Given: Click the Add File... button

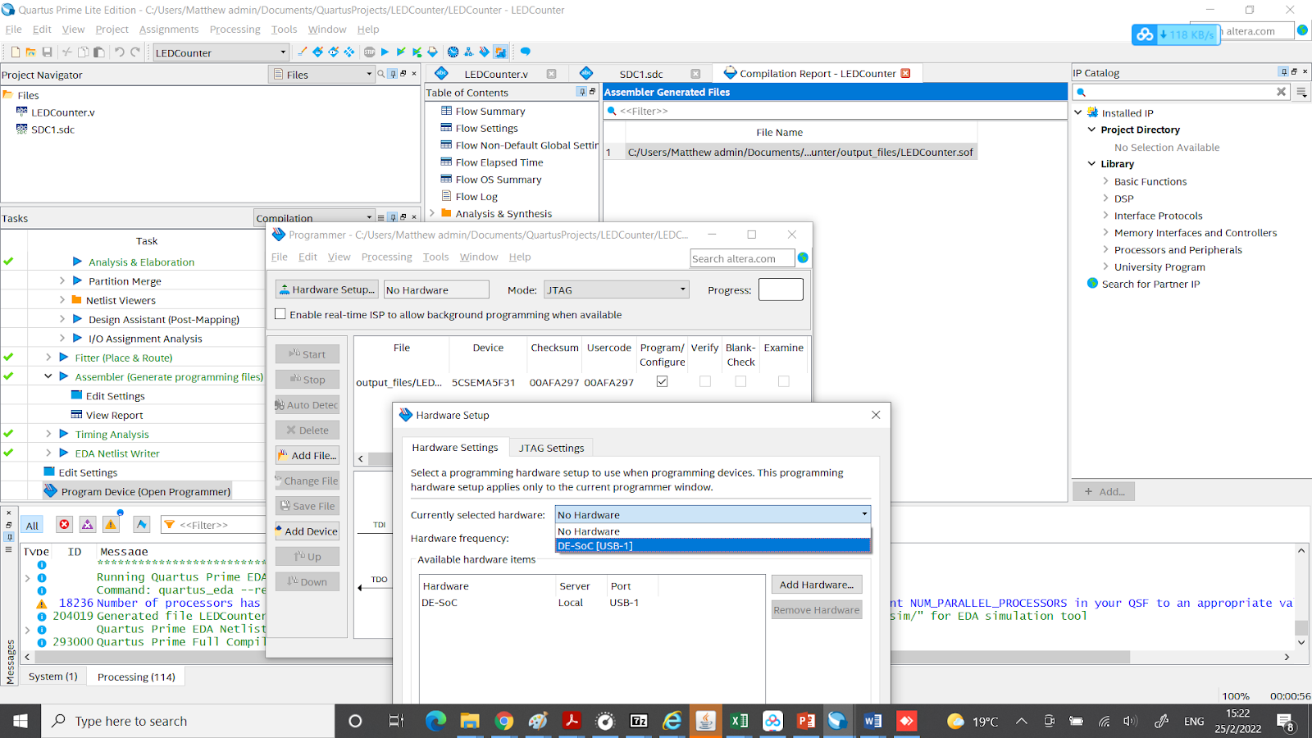Looking at the screenshot, I should [x=307, y=455].
